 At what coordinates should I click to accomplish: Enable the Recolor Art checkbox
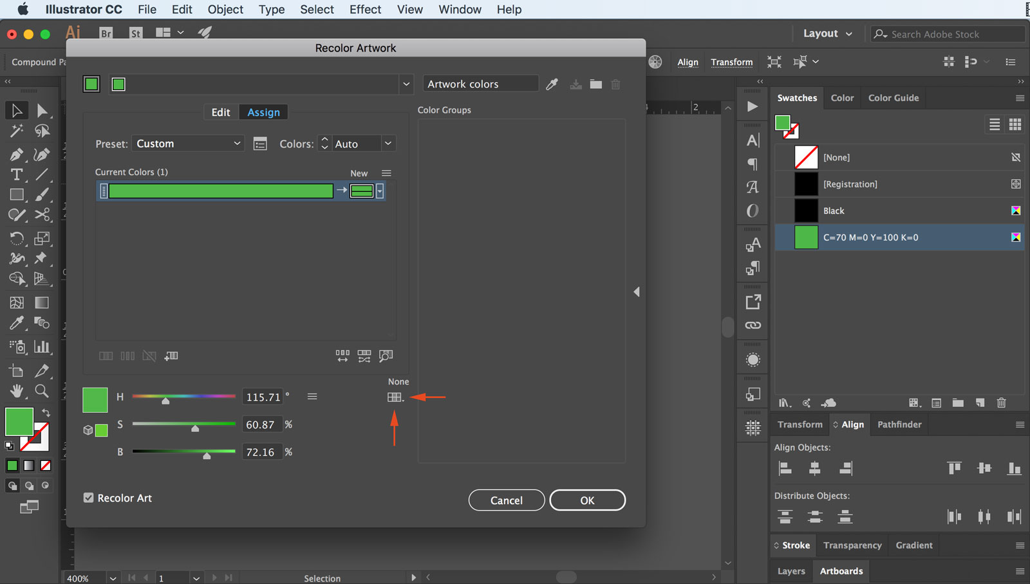[88, 498]
